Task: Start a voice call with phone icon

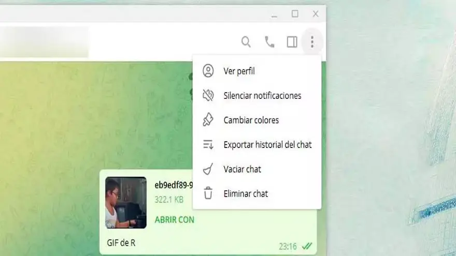Action: [x=269, y=42]
